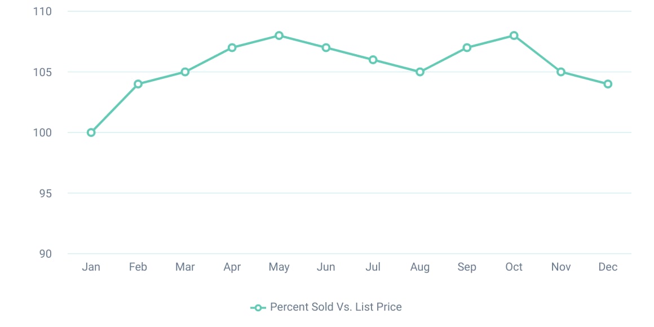The height and width of the screenshot is (327, 654).
Task: Click the legend's green line marker icon
Action: click(258, 308)
